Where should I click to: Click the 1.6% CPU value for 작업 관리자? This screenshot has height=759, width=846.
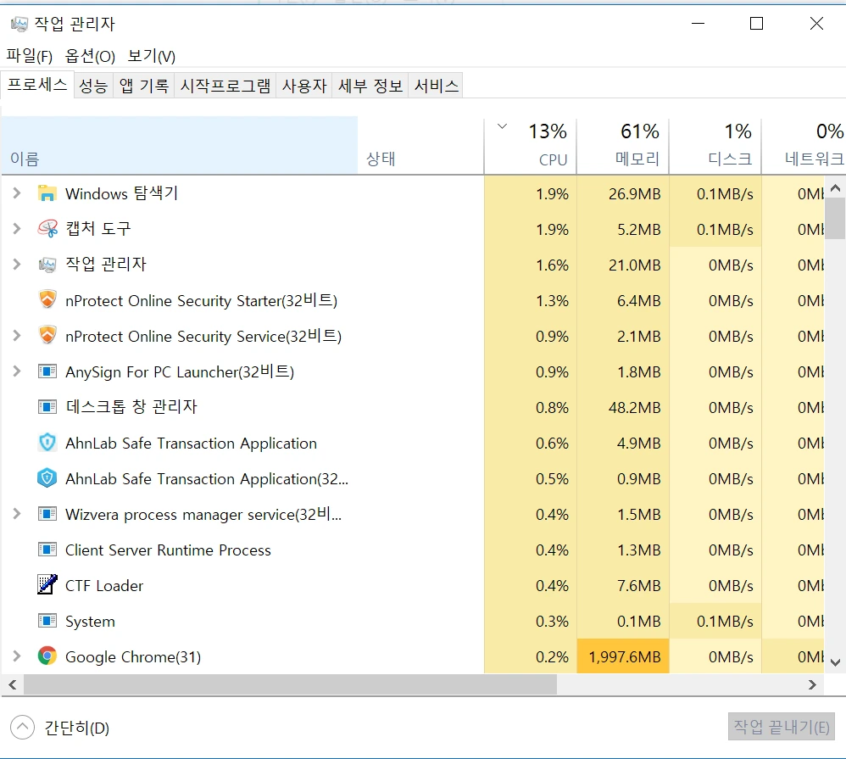coord(552,265)
